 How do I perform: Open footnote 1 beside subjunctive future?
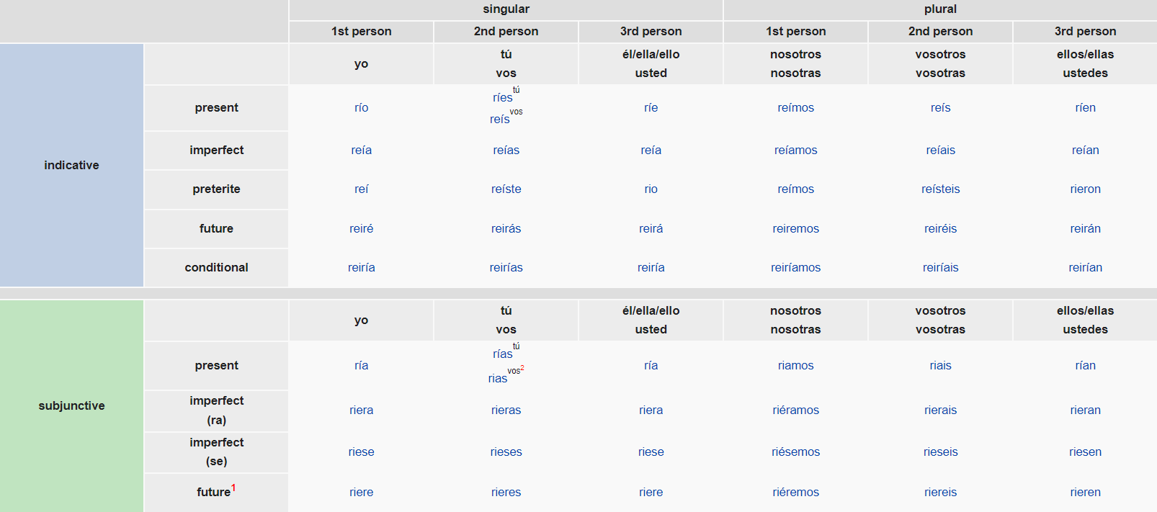point(233,488)
